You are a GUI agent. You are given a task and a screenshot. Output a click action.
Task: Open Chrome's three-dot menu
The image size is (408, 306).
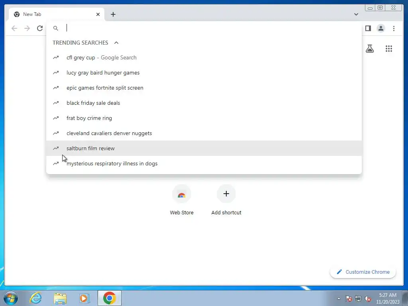coord(394,28)
